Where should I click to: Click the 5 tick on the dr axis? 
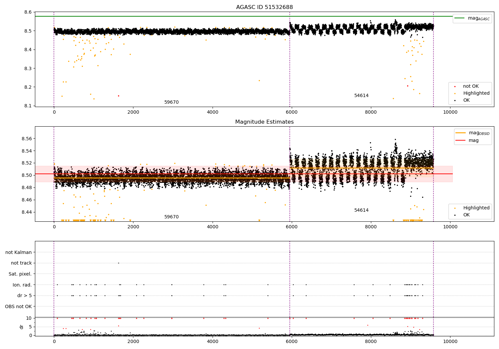pos(31,327)
